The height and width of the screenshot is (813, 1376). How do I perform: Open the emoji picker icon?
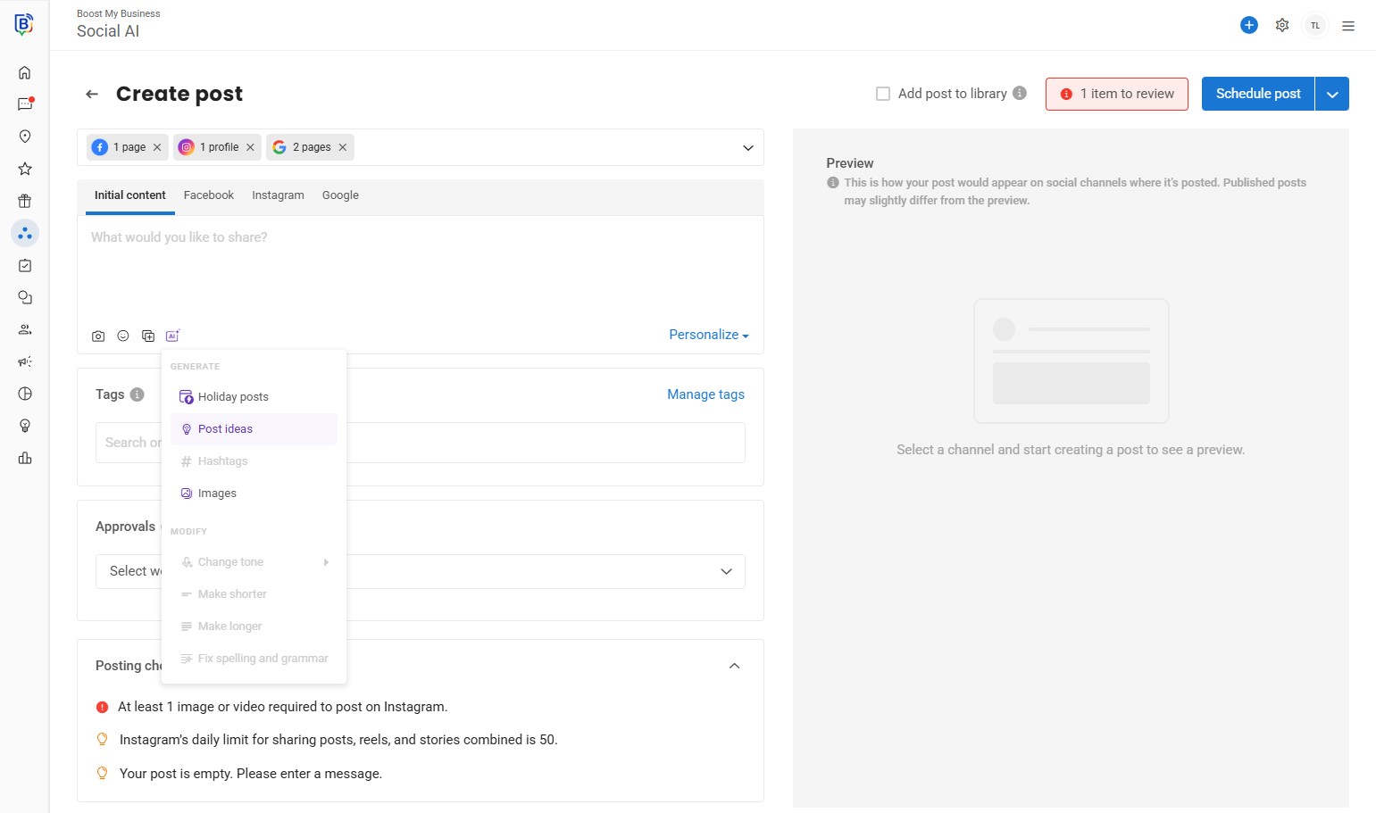[x=123, y=336]
